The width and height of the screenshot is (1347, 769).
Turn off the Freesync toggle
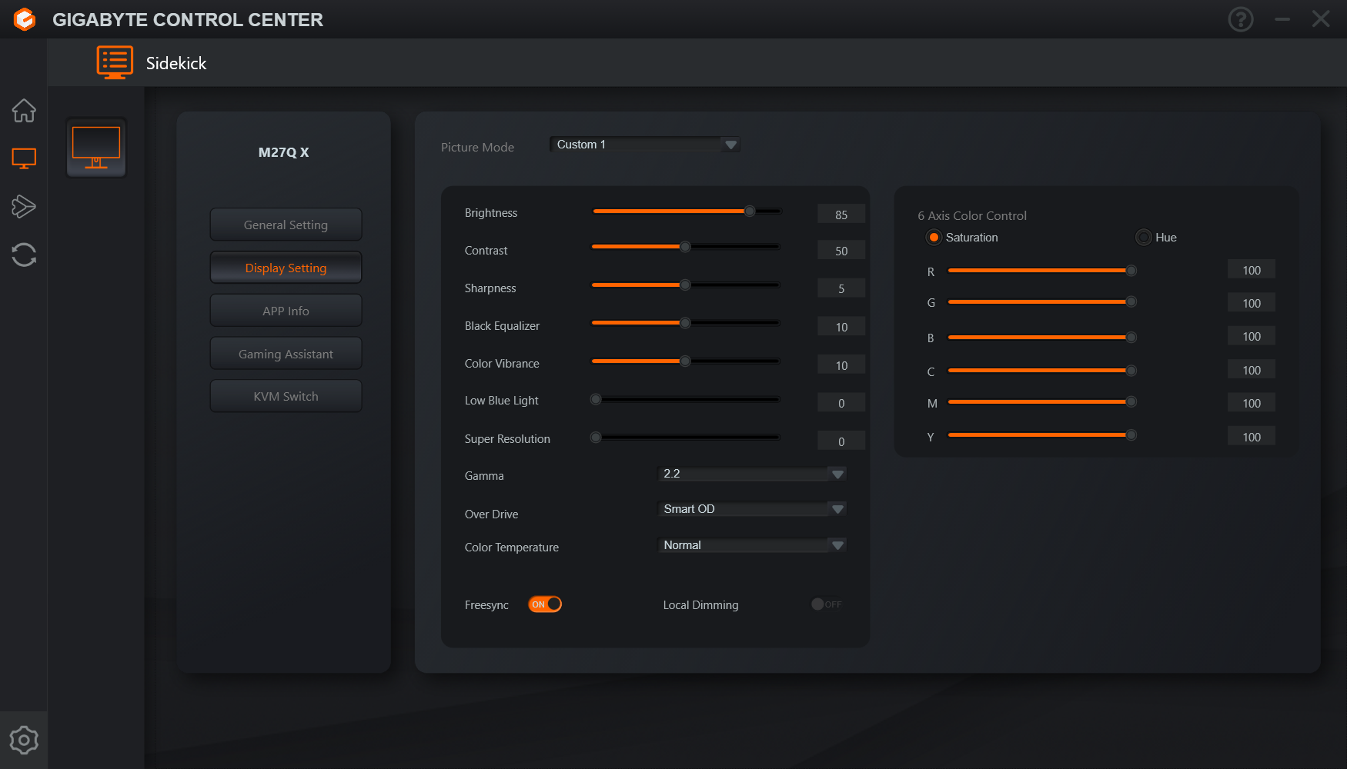(x=545, y=604)
